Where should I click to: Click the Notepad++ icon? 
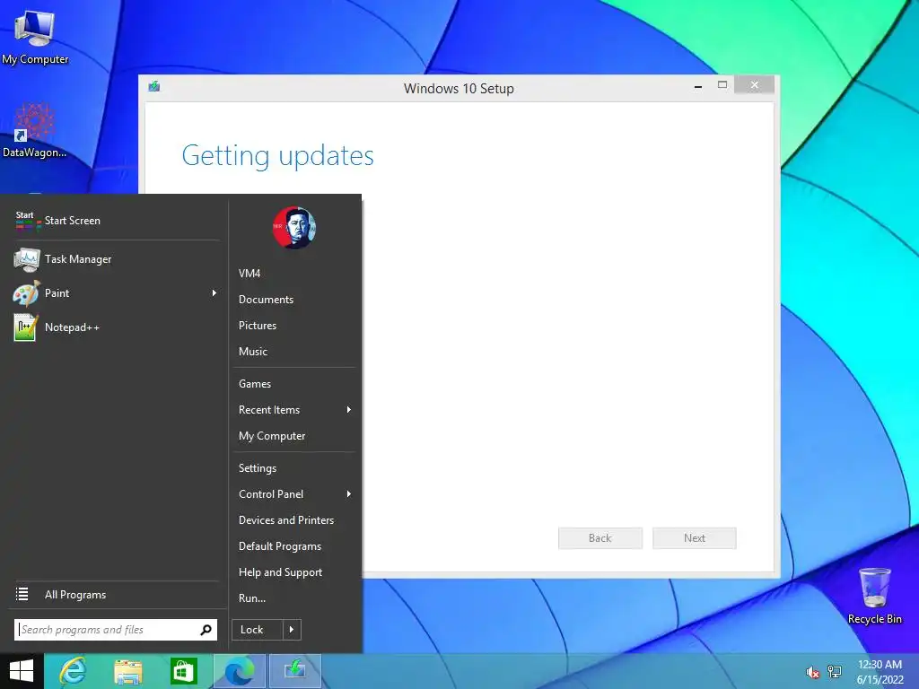tap(25, 327)
